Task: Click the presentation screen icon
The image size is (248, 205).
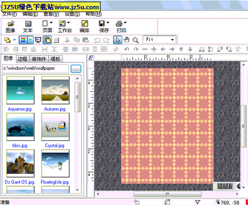Action: click(x=38, y=40)
